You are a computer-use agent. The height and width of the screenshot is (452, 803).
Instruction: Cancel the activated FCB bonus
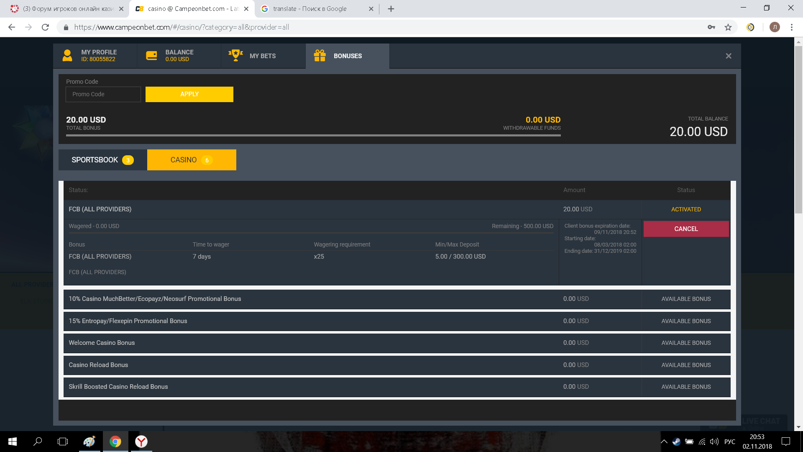point(686,229)
